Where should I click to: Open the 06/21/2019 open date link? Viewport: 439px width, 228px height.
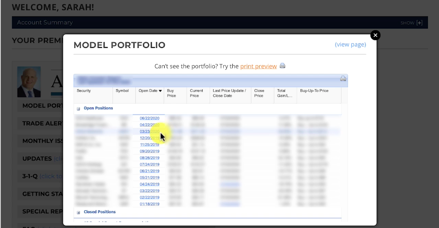pos(150,171)
